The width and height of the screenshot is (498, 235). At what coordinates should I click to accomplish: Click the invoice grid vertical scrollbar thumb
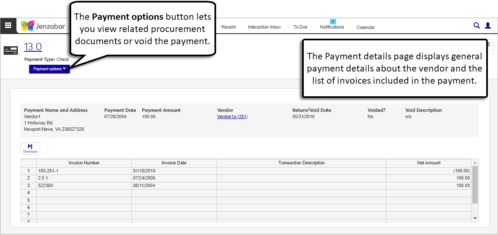(475, 184)
